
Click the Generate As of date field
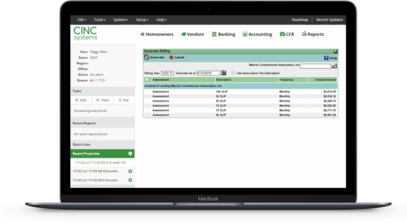[x=208, y=73]
